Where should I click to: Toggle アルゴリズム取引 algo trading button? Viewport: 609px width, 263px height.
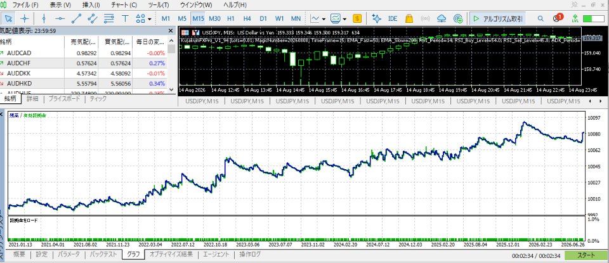[498, 18]
